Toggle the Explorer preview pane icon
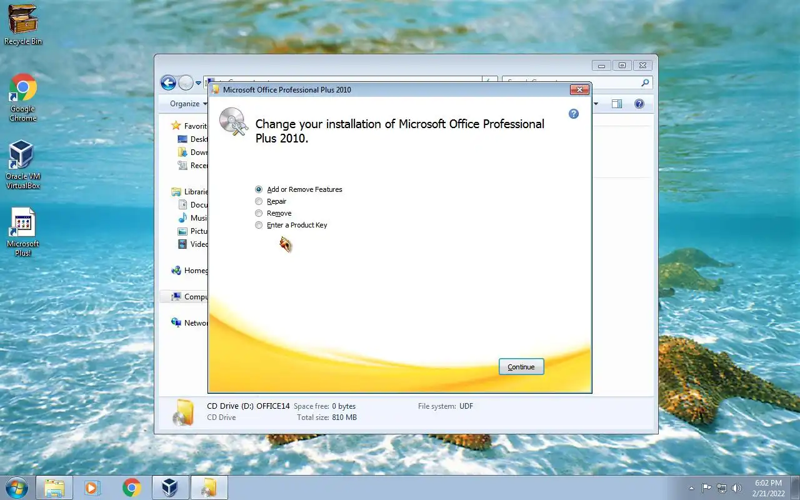The width and height of the screenshot is (800, 500). click(617, 104)
